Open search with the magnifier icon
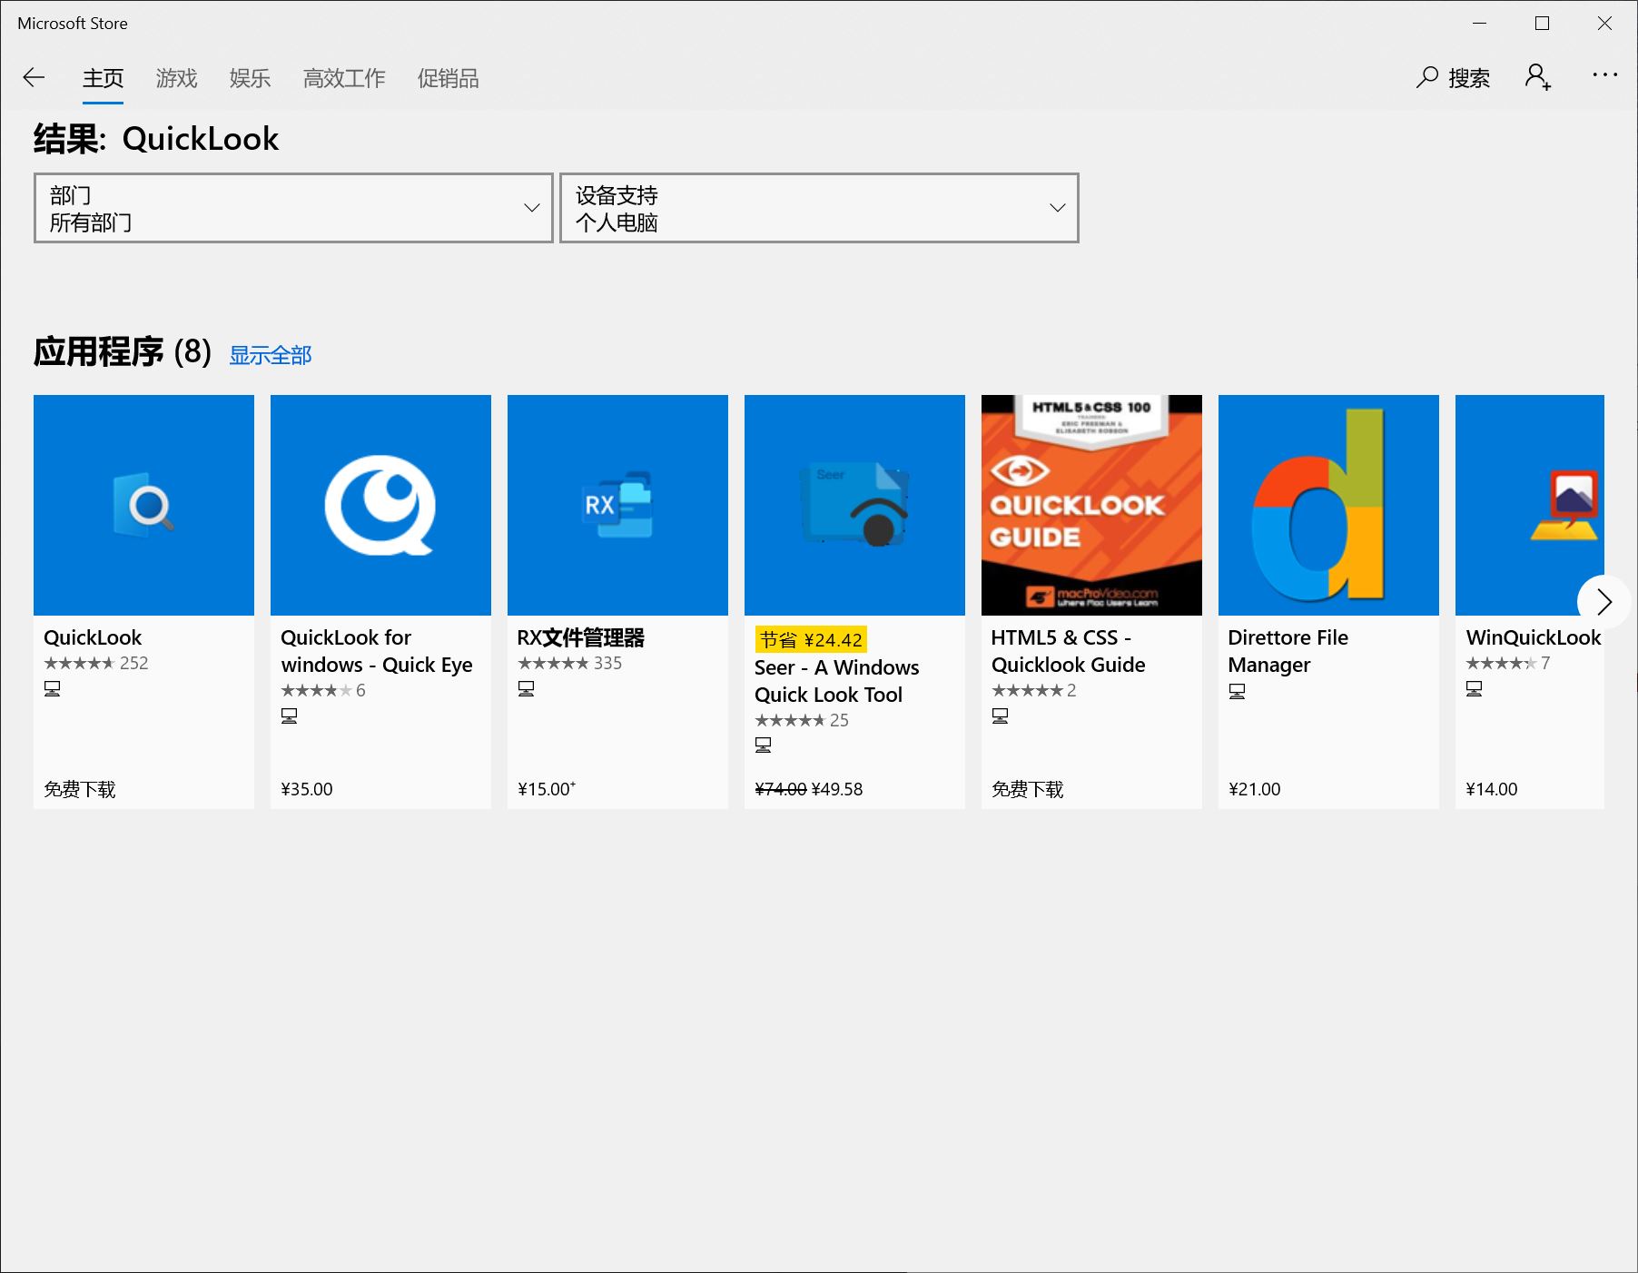Screen dimensions: 1638x1273 [x=1426, y=78]
